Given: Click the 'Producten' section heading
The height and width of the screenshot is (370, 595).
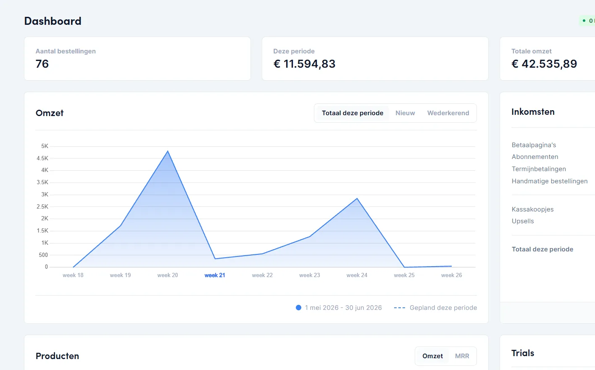Looking at the screenshot, I should 58,356.
